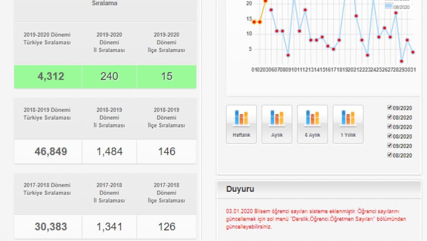Image resolution: width=427 pixels, height=241 pixels.
Task: Disable the lowest 09/2020 checkbox
Action: pyautogui.click(x=390, y=146)
